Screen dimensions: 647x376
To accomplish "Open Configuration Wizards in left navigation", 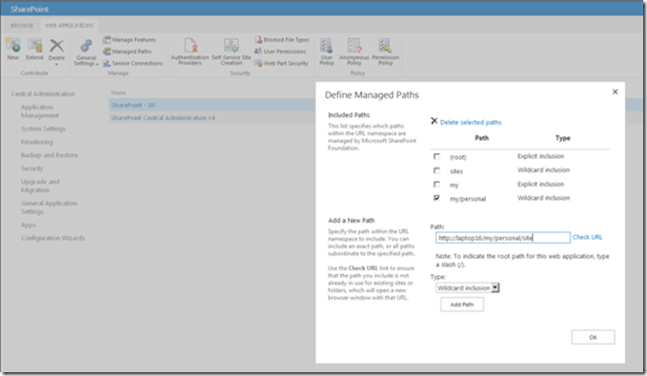I will tap(52, 238).
